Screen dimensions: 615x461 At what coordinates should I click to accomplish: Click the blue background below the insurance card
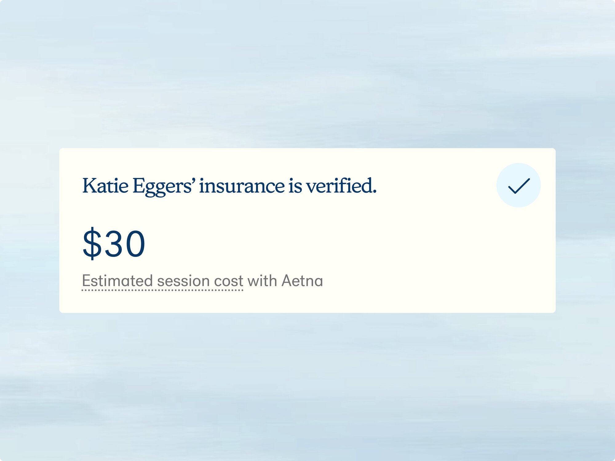307,384
